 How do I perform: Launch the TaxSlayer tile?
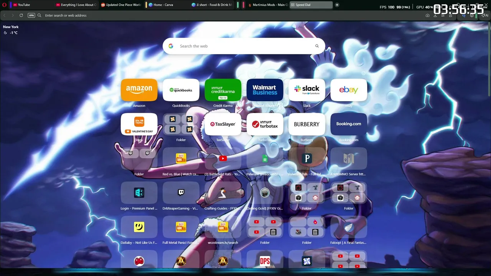(223, 124)
